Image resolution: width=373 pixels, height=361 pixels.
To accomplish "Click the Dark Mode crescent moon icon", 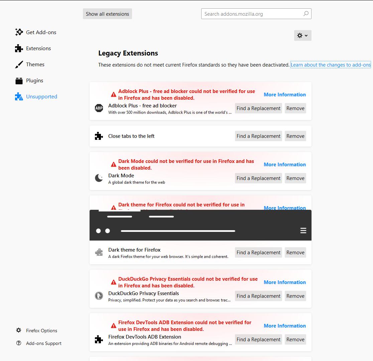I will (99, 178).
